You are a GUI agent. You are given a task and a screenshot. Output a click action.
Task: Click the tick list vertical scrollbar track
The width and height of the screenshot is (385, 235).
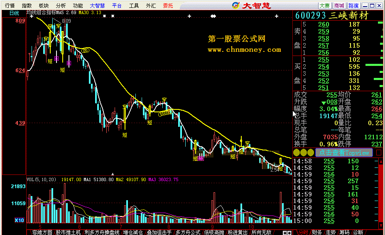click(x=381, y=193)
